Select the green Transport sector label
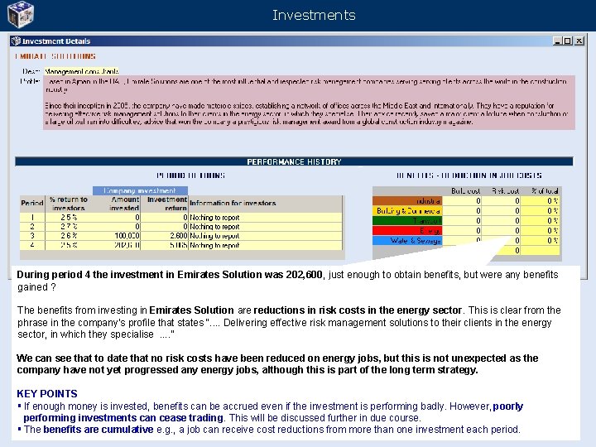Viewport: 596px width, 447px height. 407,220
